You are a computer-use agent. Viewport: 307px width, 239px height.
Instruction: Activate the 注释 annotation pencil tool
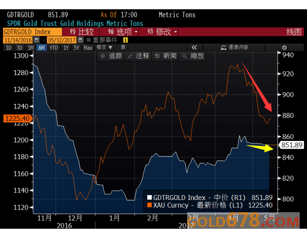[138, 56]
